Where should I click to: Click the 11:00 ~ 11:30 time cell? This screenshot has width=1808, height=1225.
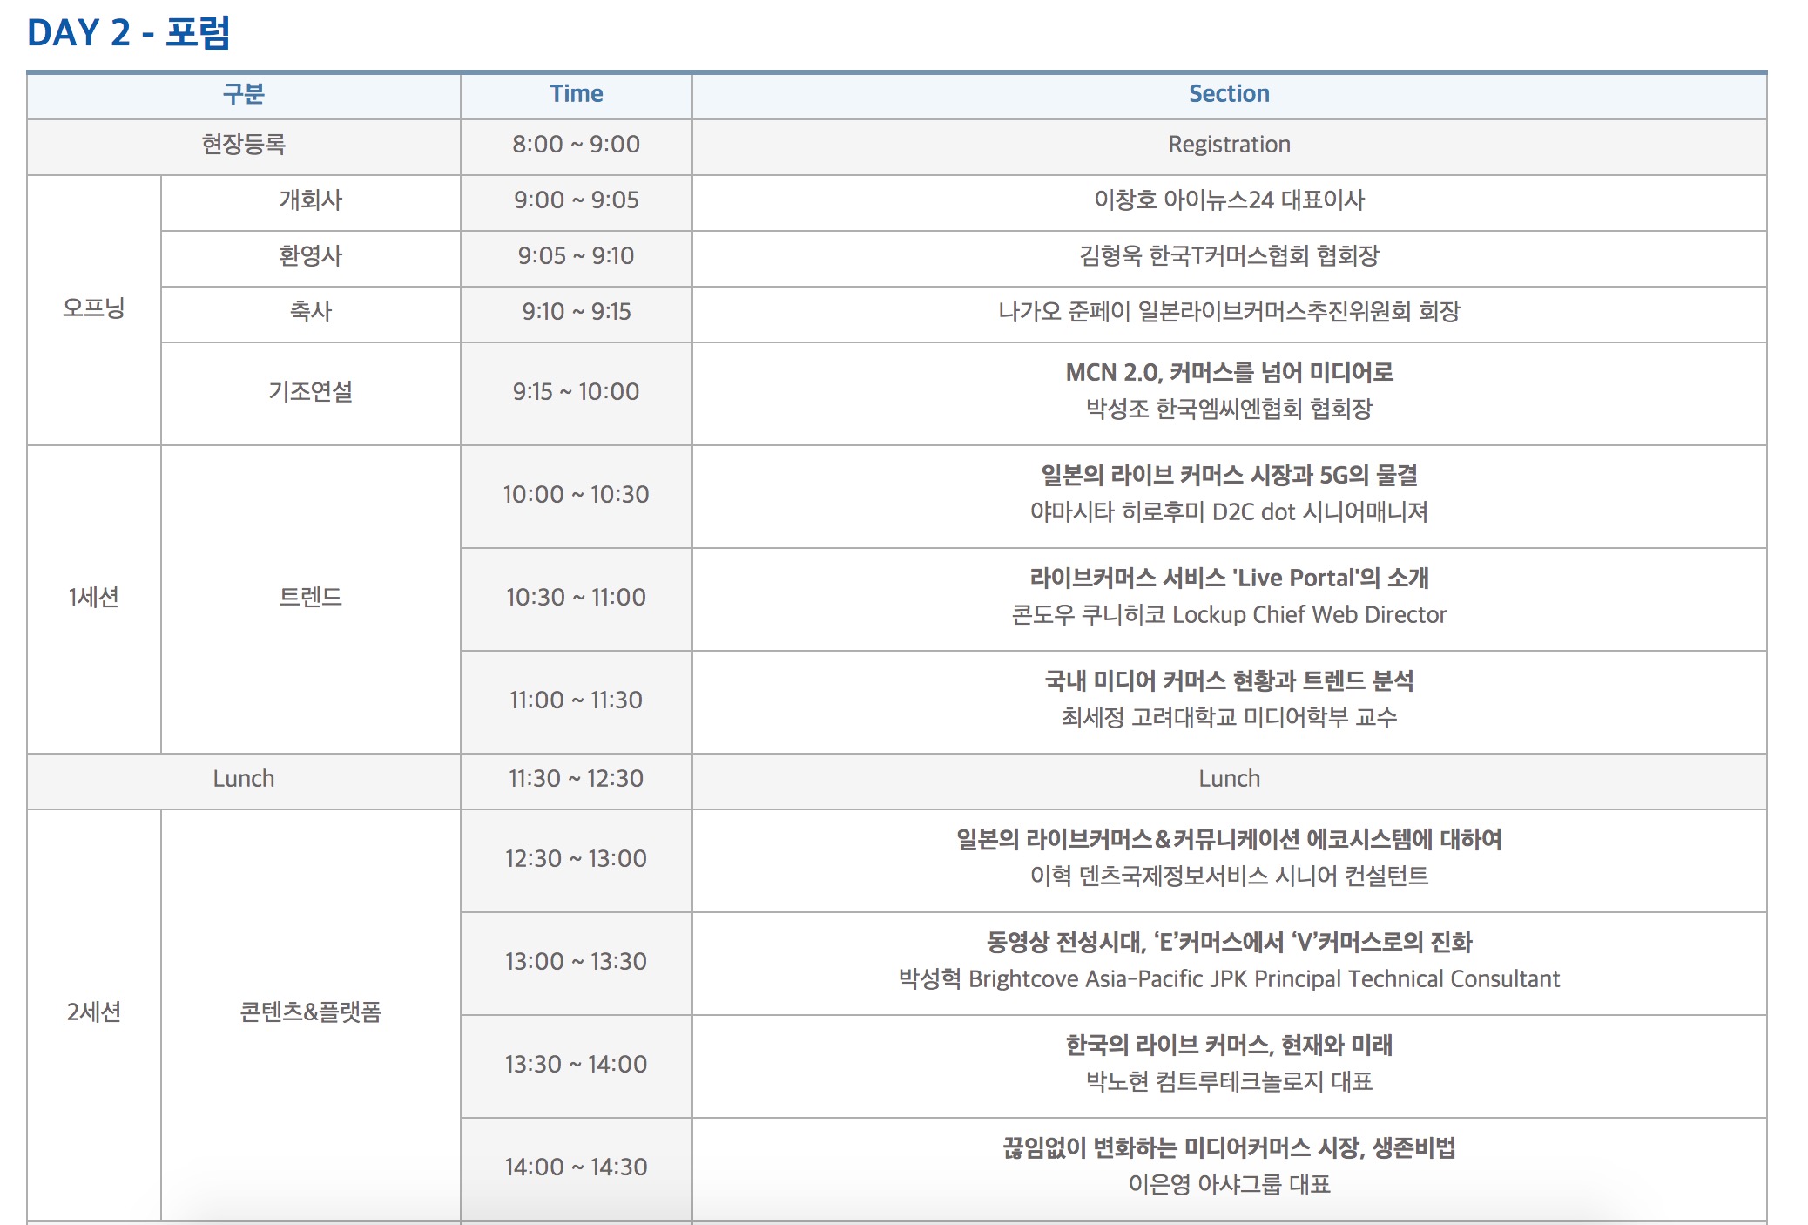point(576,700)
